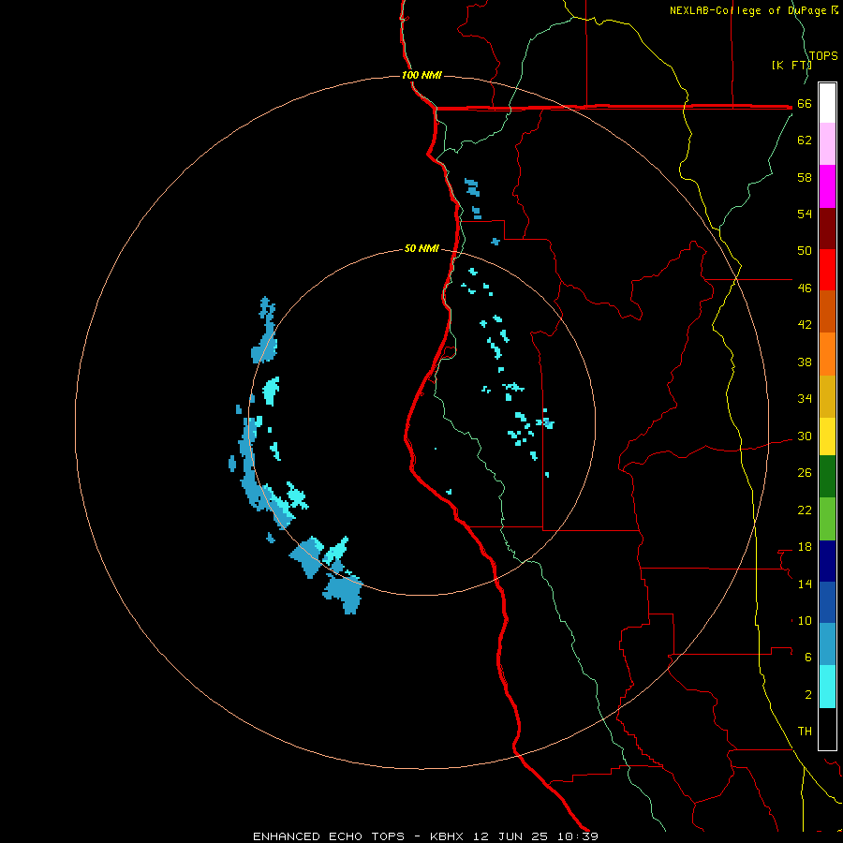The image size is (843, 843).
Task: Click the TOPS legend title
Action: click(823, 55)
